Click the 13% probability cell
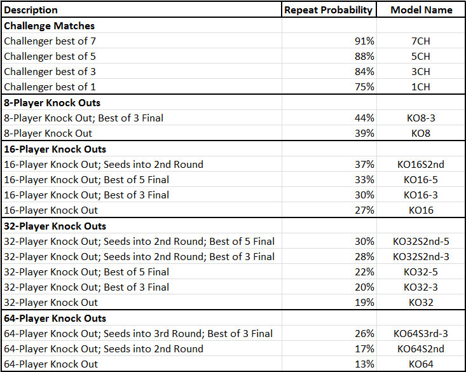The image size is (466, 372). coord(364,364)
